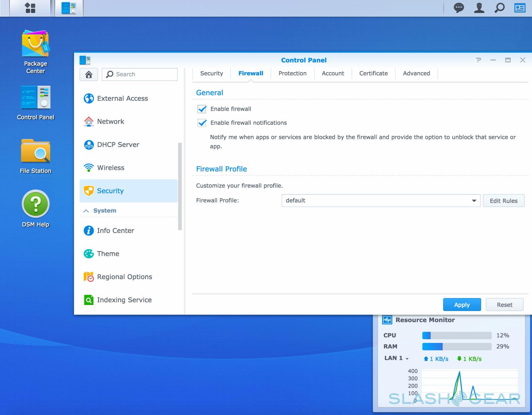Open the notifications speech bubble icon
This screenshot has width=532, height=415.
[459, 8]
